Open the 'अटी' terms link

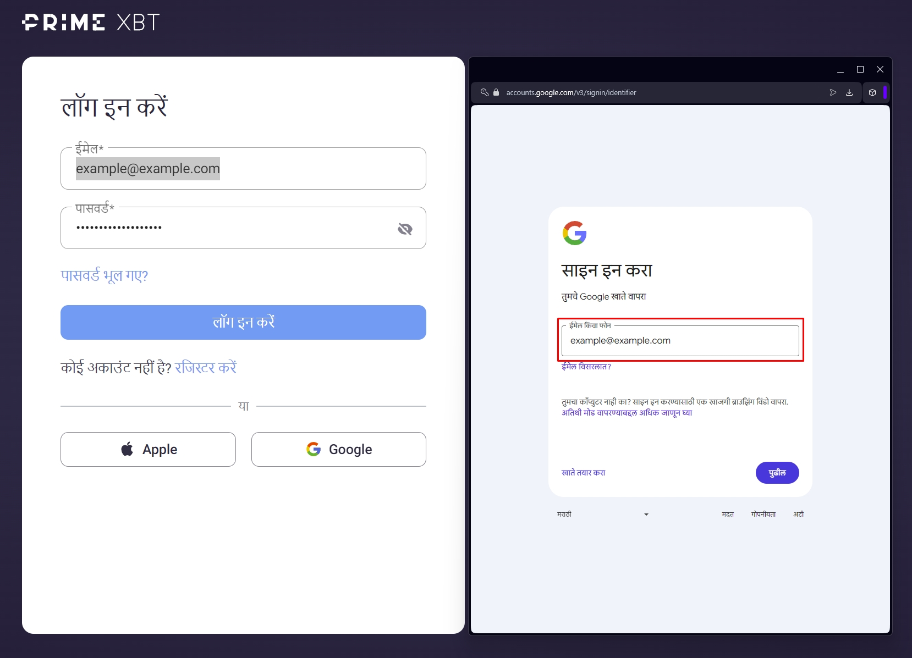tap(799, 515)
